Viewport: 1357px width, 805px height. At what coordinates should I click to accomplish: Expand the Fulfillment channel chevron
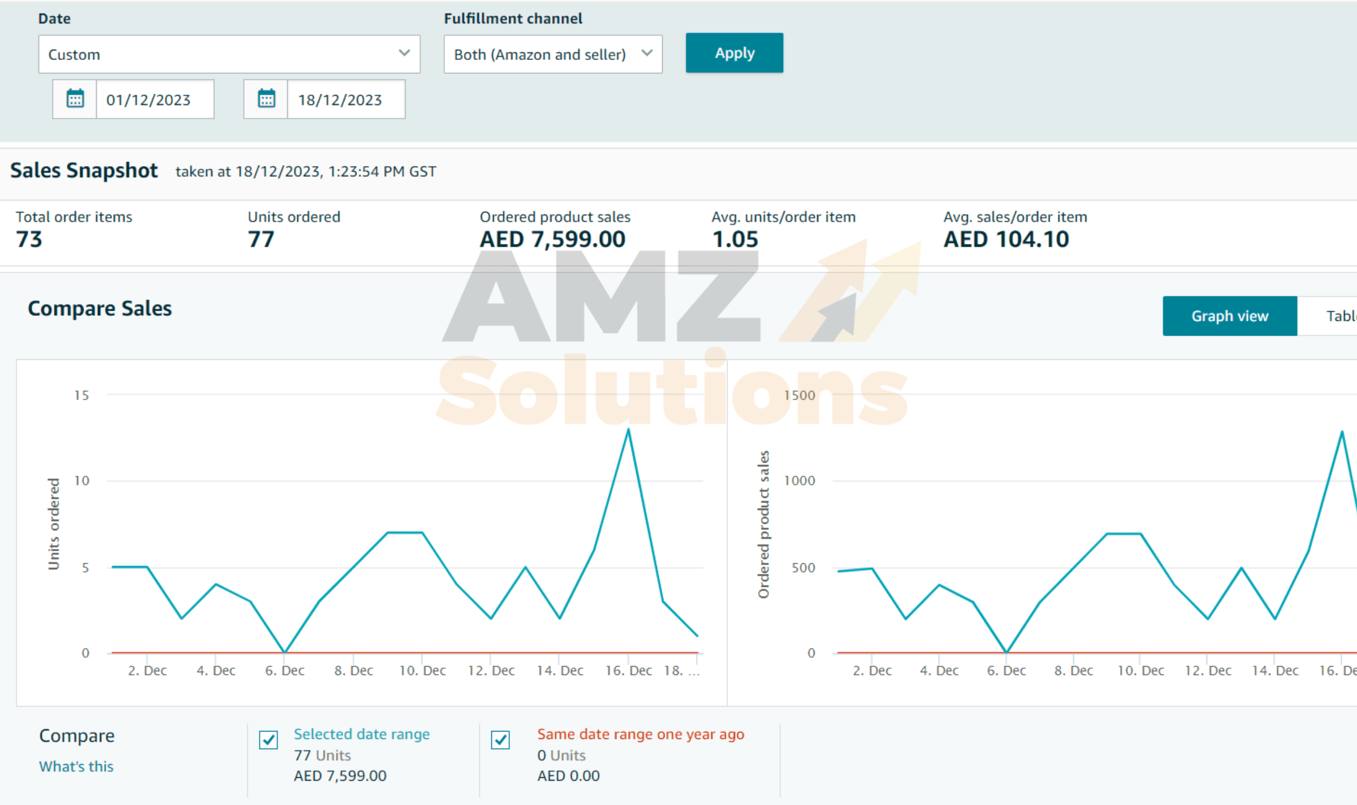647,53
